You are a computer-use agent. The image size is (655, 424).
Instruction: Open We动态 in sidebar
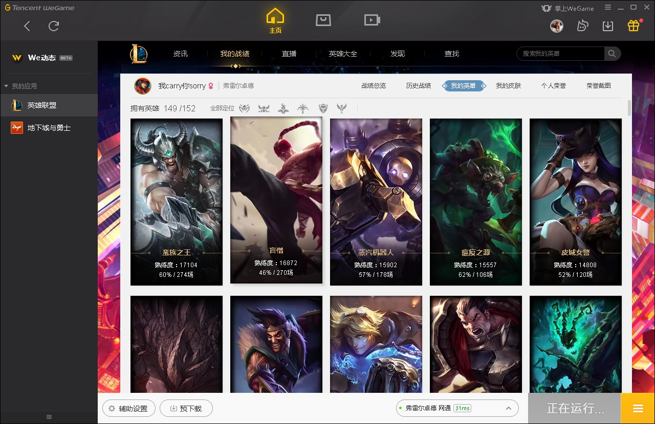(x=42, y=58)
